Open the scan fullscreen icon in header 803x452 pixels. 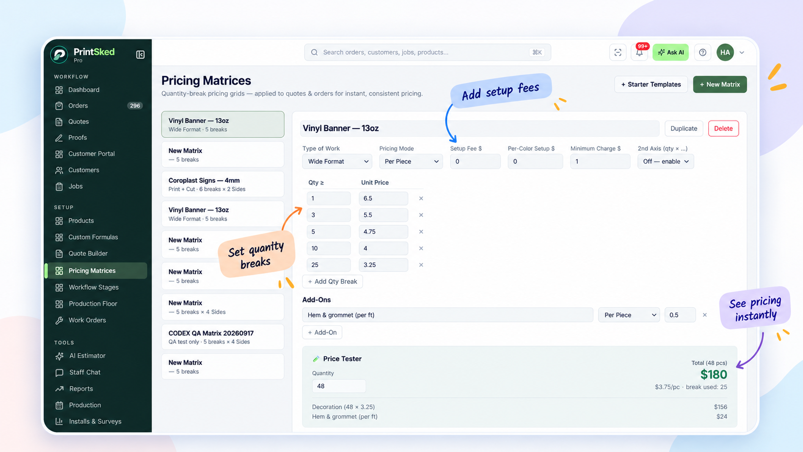coord(618,52)
